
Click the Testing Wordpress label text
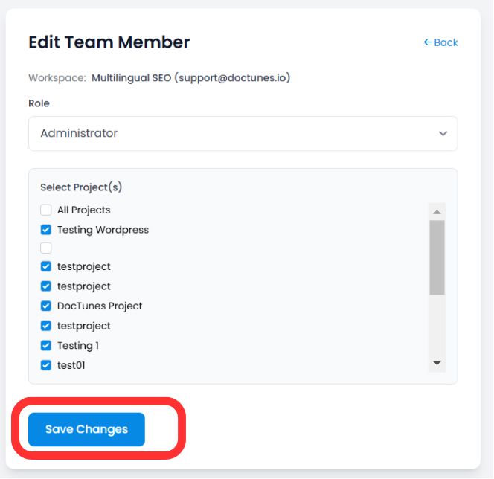click(103, 230)
